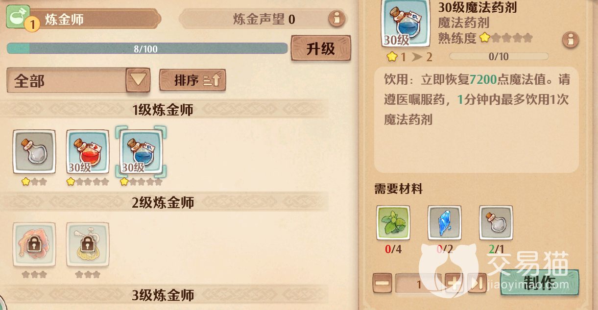598x310 pixels.
Task: Increase craft quantity with the plus button
Action: (x=454, y=283)
